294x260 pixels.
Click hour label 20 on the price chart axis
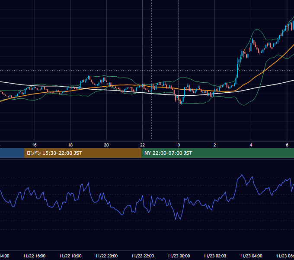click(x=106, y=145)
